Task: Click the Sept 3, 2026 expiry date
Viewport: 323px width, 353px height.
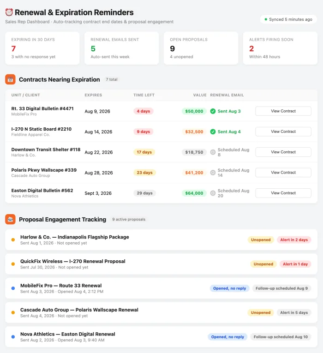Action: (98, 193)
